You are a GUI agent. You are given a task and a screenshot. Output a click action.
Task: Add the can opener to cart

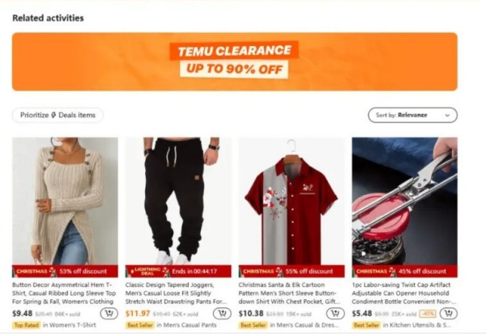pyautogui.click(x=449, y=314)
